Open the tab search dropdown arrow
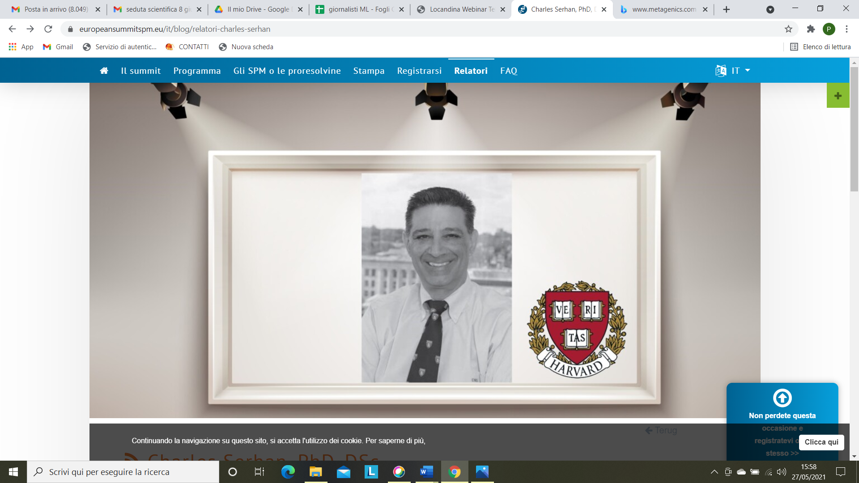This screenshot has height=483, width=859. click(x=770, y=9)
